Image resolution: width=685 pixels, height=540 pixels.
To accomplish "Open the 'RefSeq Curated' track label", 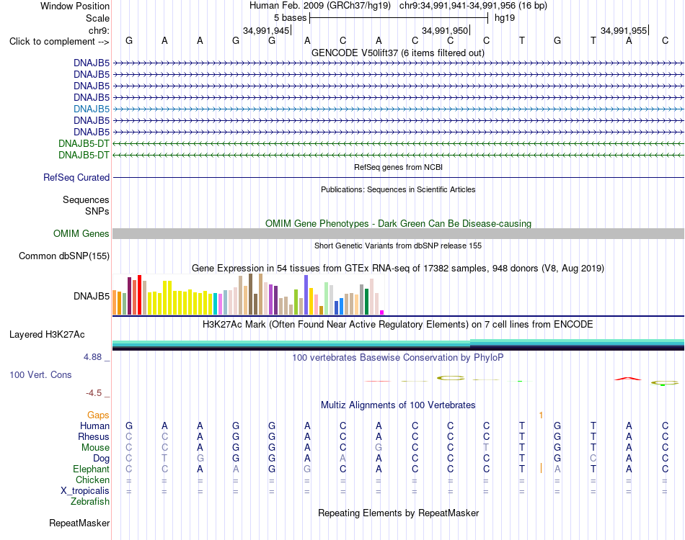I will click(76, 178).
